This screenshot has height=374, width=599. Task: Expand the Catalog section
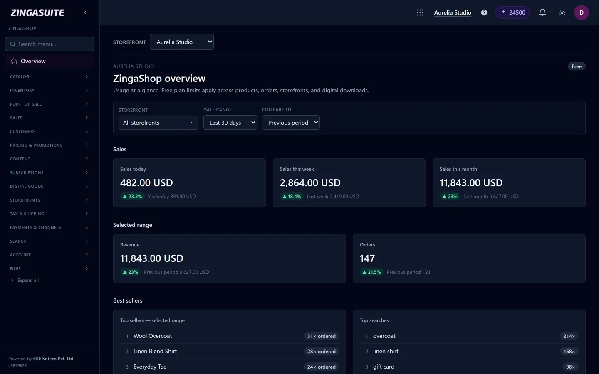(50, 76)
